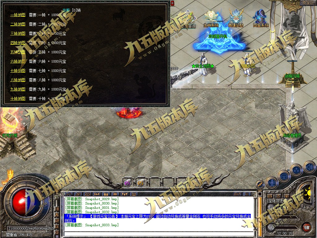Click the 打死打残 NPC label
Viewport: 317px width, 238px height.
click(10, 135)
